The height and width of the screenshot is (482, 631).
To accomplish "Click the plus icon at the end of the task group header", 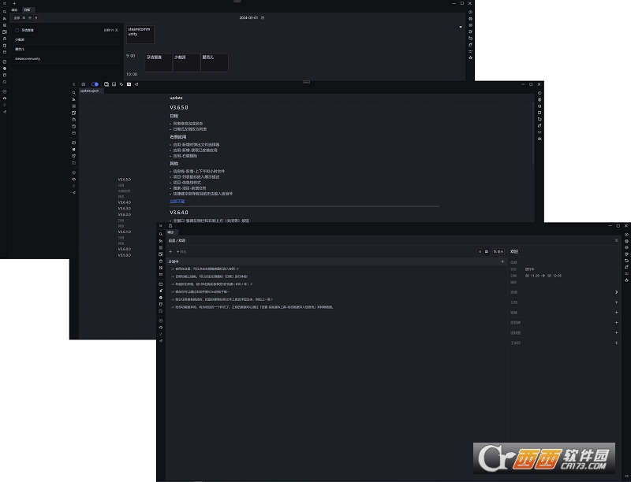I will click(x=502, y=261).
